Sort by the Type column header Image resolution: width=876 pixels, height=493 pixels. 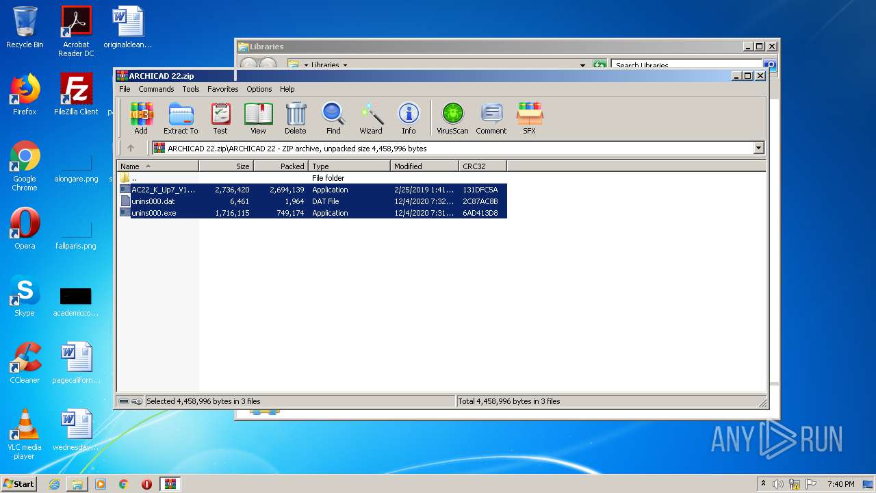point(350,166)
